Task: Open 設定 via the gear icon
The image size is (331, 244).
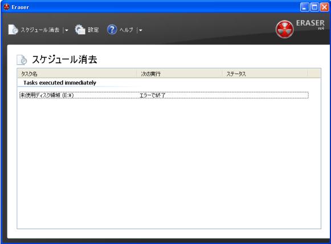Action: pyautogui.click(x=80, y=30)
